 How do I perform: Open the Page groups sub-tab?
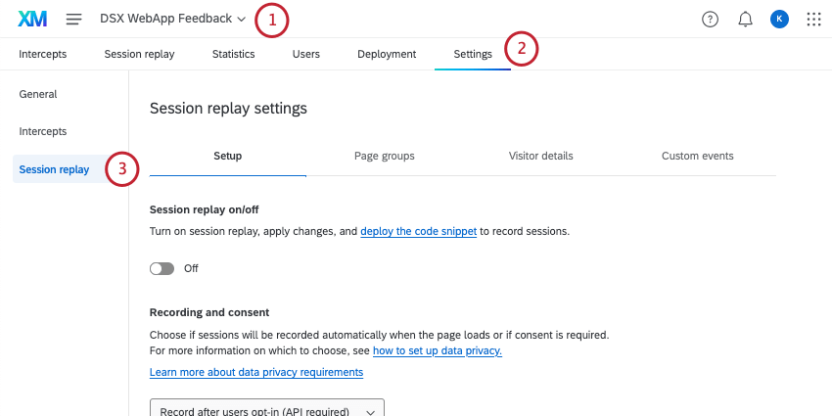point(384,156)
